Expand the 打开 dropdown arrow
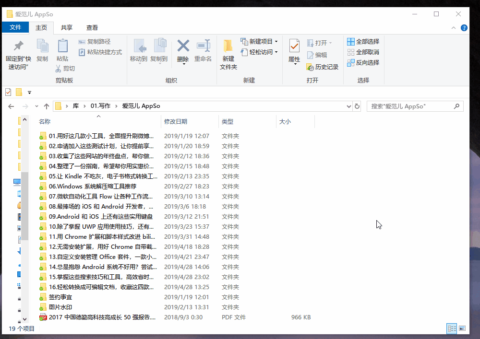The height and width of the screenshot is (339, 480). click(x=330, y=43)
